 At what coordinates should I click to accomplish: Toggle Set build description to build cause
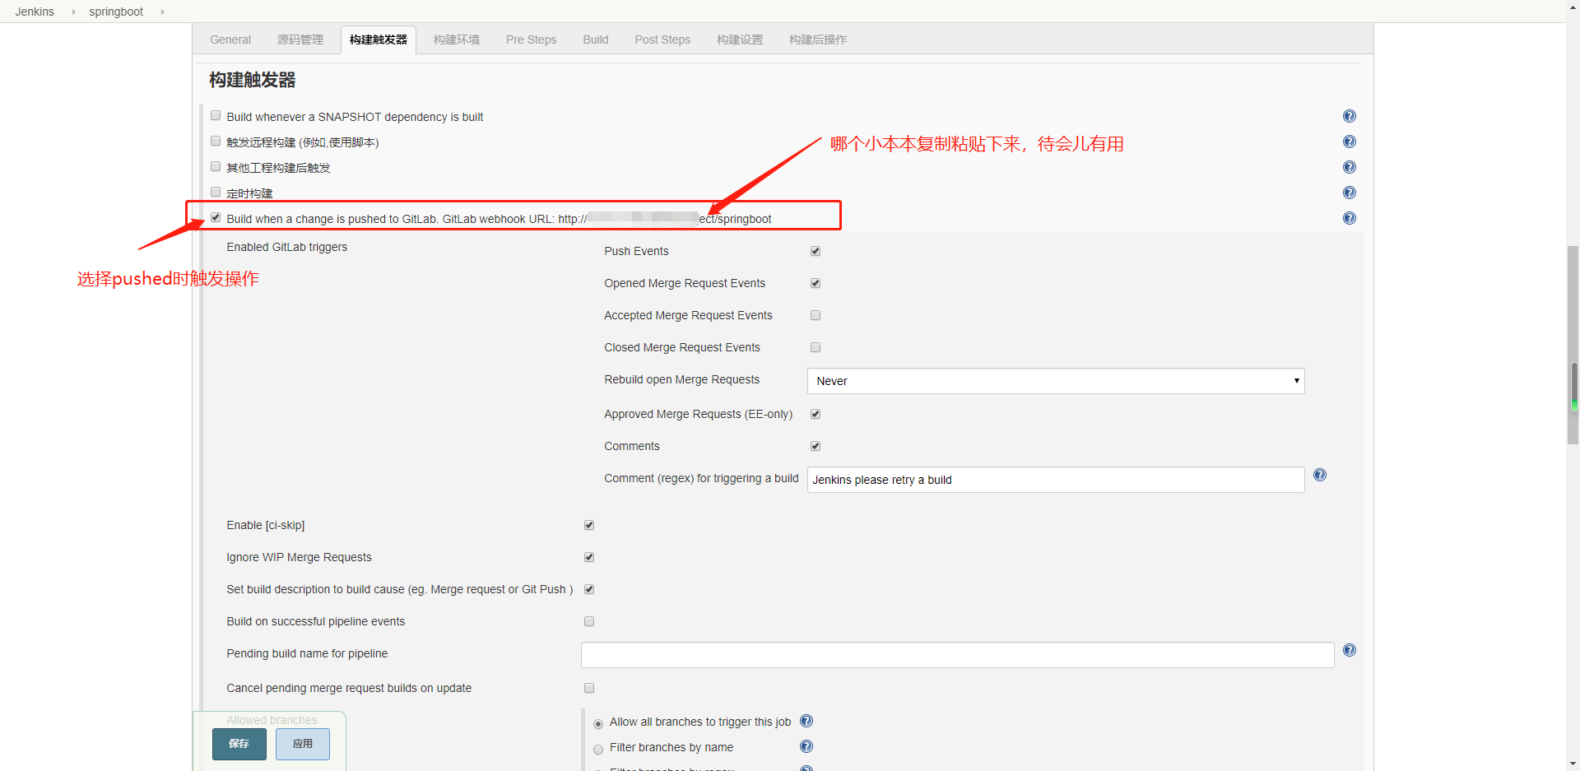point(589,589)
